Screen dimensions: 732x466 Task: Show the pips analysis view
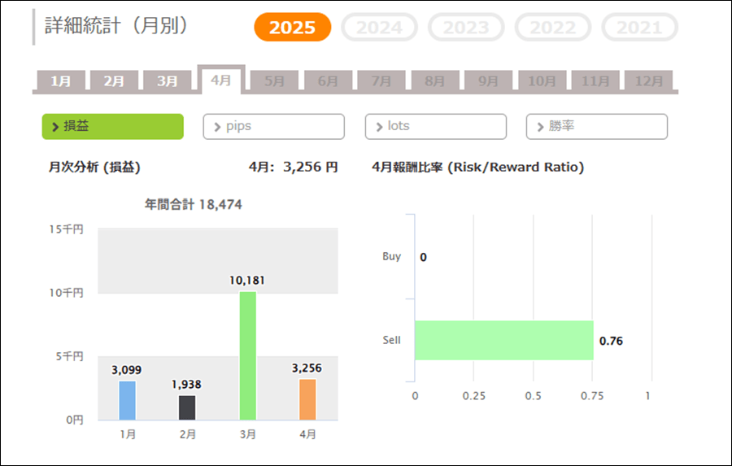[273, 127]
